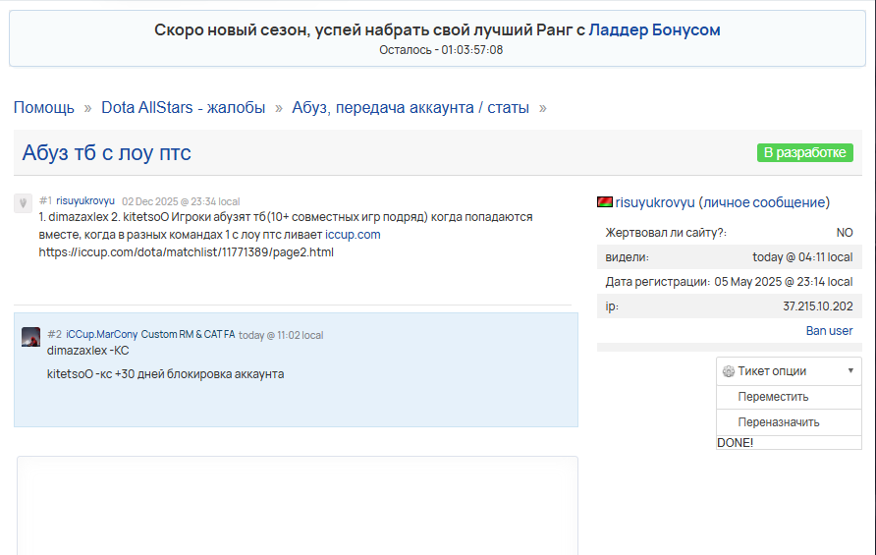Click the Custom RM & CAT FA label
Screen dimensions: 876x555
pos(188,334)
